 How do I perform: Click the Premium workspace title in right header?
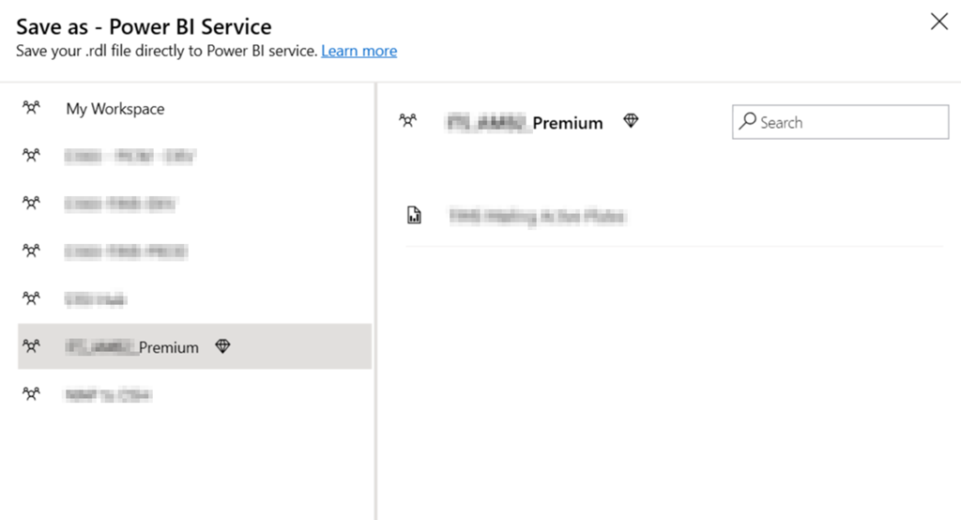tap(525, 123)
